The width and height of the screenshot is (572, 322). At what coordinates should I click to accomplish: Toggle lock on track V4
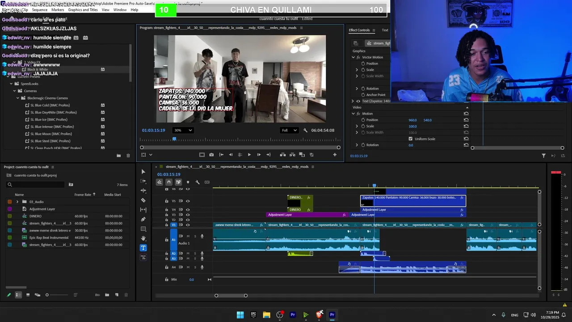(167, 209)
